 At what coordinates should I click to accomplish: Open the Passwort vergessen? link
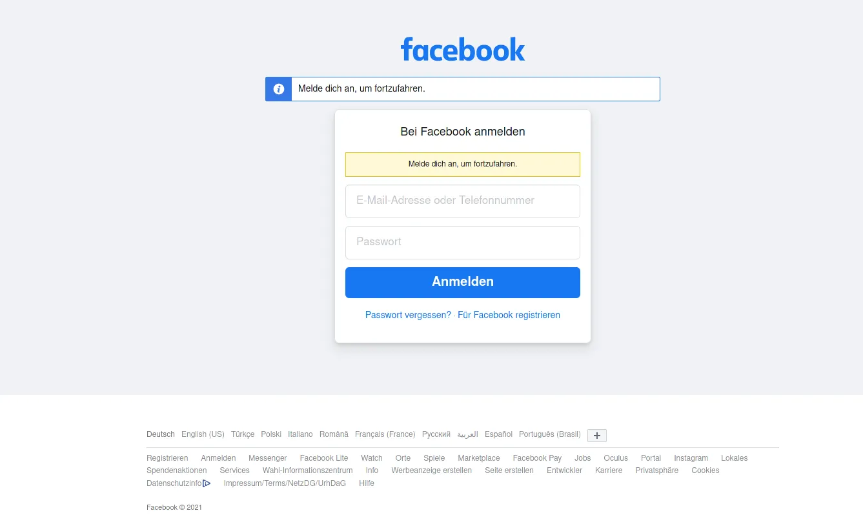click(x=408, y=315)
